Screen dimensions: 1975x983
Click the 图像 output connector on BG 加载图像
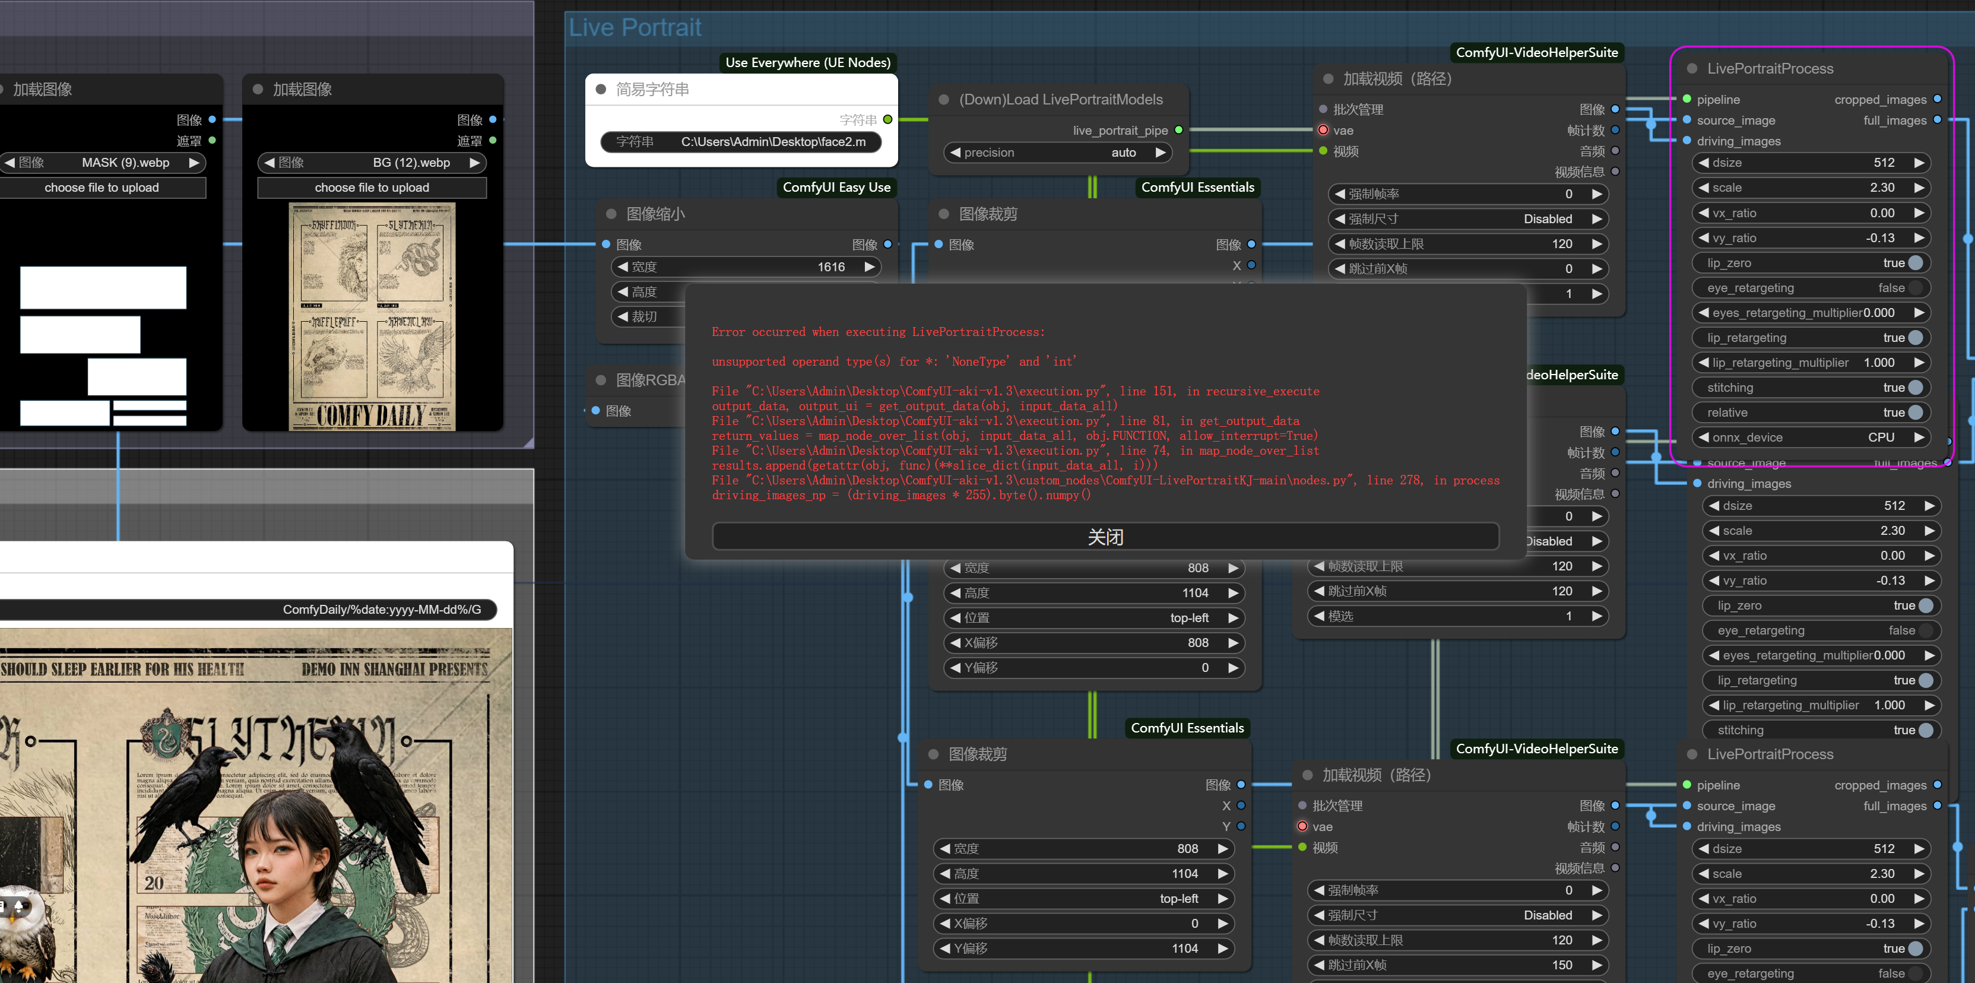(492, 120)
